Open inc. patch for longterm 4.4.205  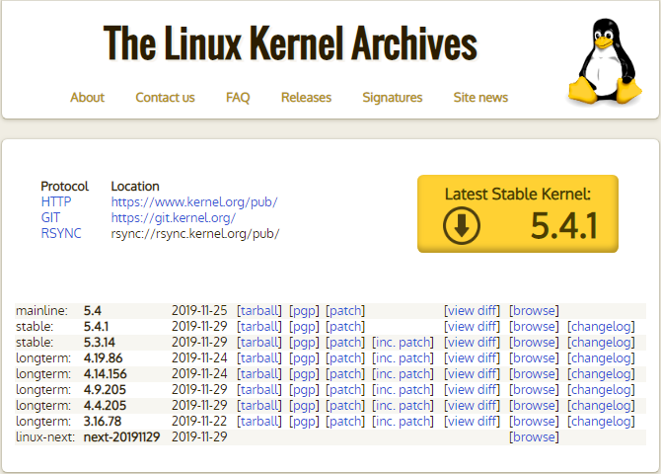tap(403, 406)
